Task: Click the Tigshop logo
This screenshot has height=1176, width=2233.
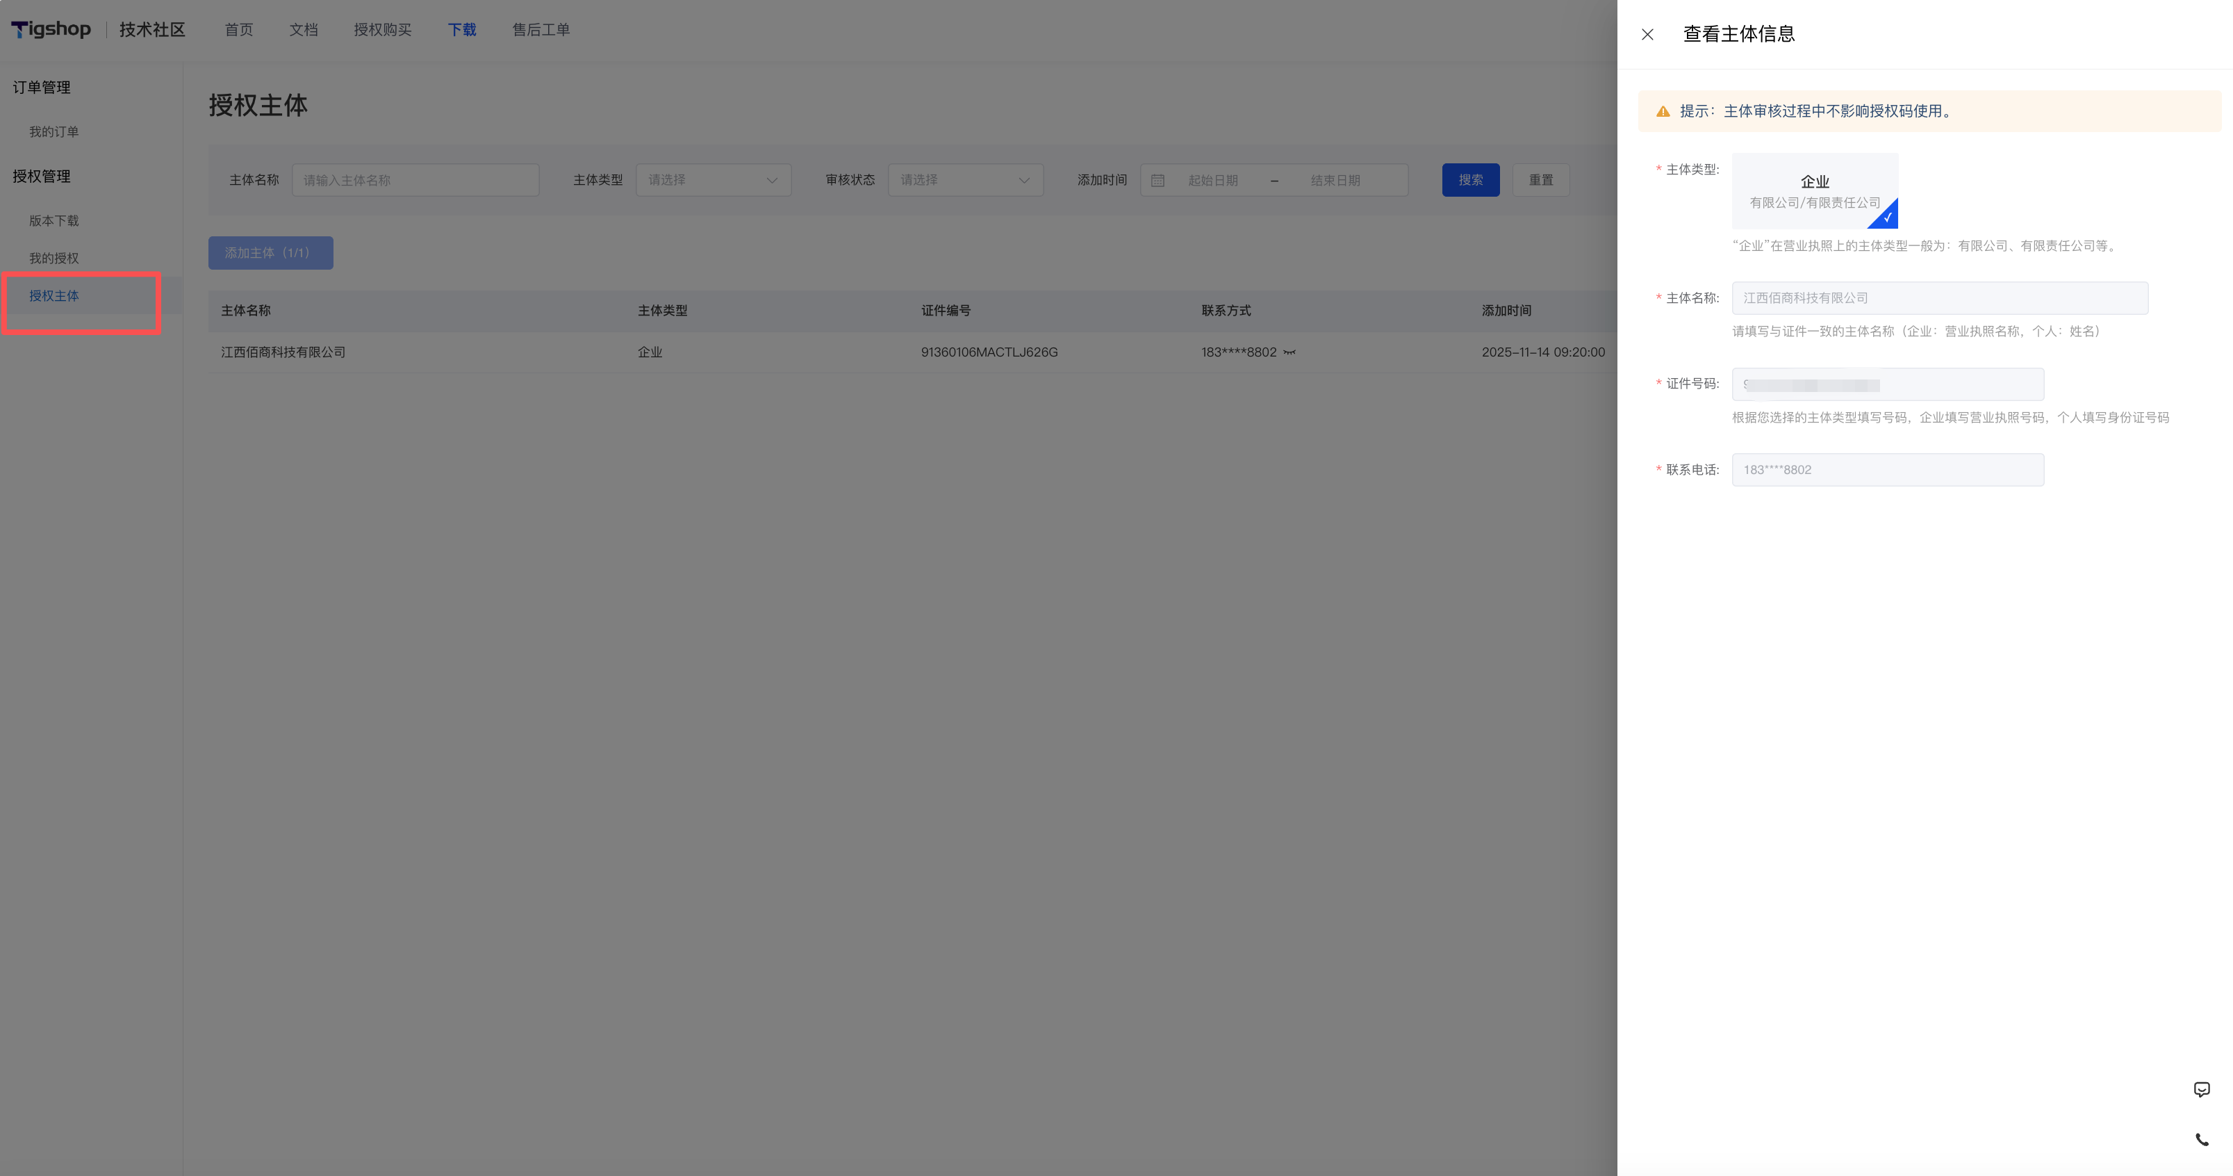Action: pyautogui.click(x=51, y=29)
